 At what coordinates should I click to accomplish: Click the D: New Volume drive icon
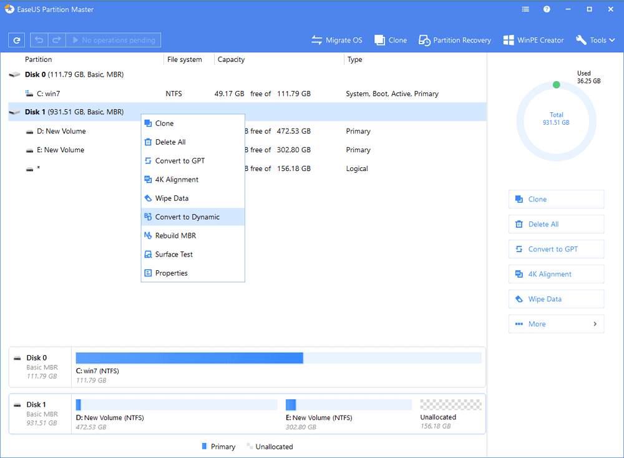coord(29,132)
